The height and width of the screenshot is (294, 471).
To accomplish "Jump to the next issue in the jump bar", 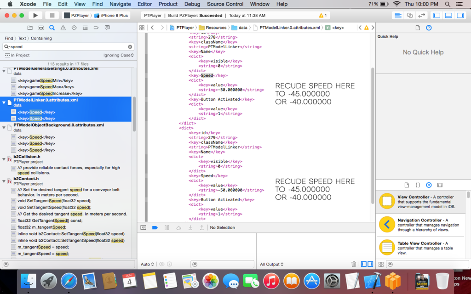I will 373,28.
